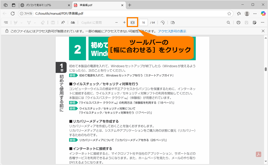Click the インターネットに接続する heading

pyautogui.click(x=91, y=149)
